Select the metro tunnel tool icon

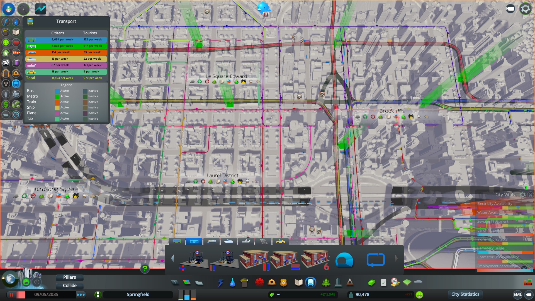tap(344, 260)
